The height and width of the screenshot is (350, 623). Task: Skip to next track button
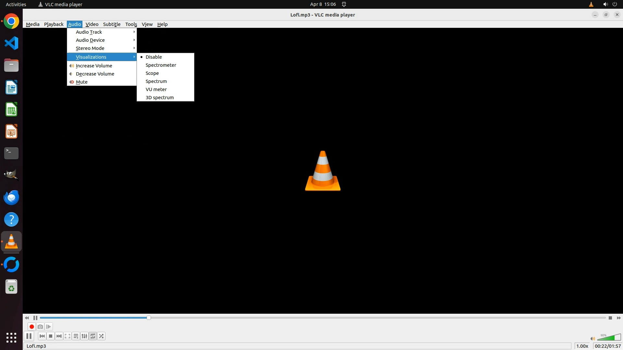[59, 336]
